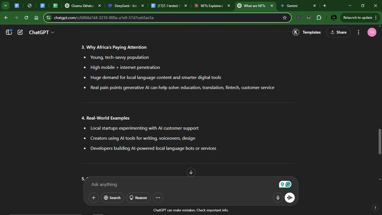Click the scroll-to-bottom arrow icon
Screen dimensions: 382x215
click(191, 172)
